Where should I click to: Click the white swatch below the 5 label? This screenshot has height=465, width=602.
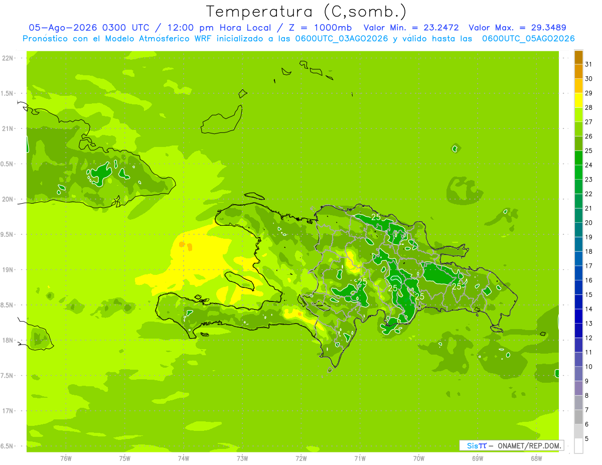pyautogui.click(x=578, y=446)
